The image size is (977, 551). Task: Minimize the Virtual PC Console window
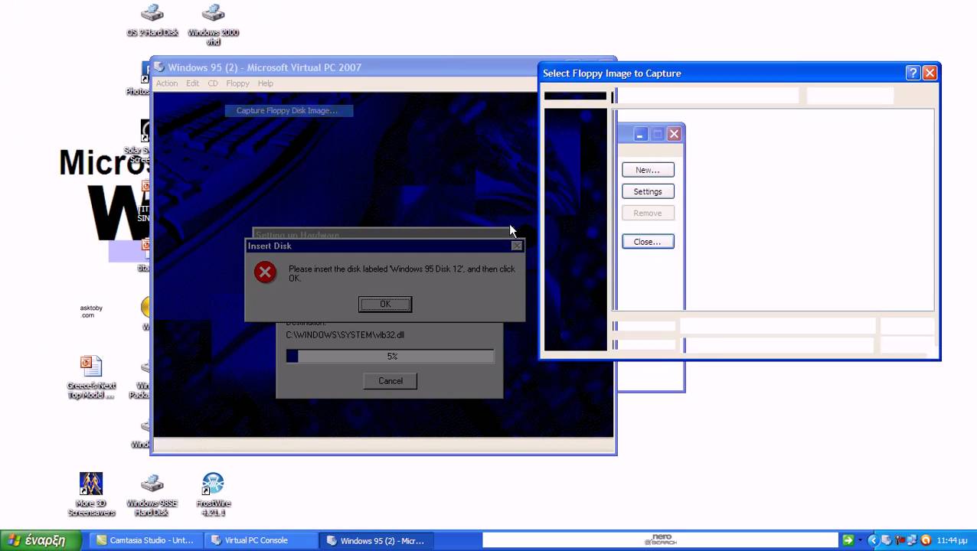639,134
